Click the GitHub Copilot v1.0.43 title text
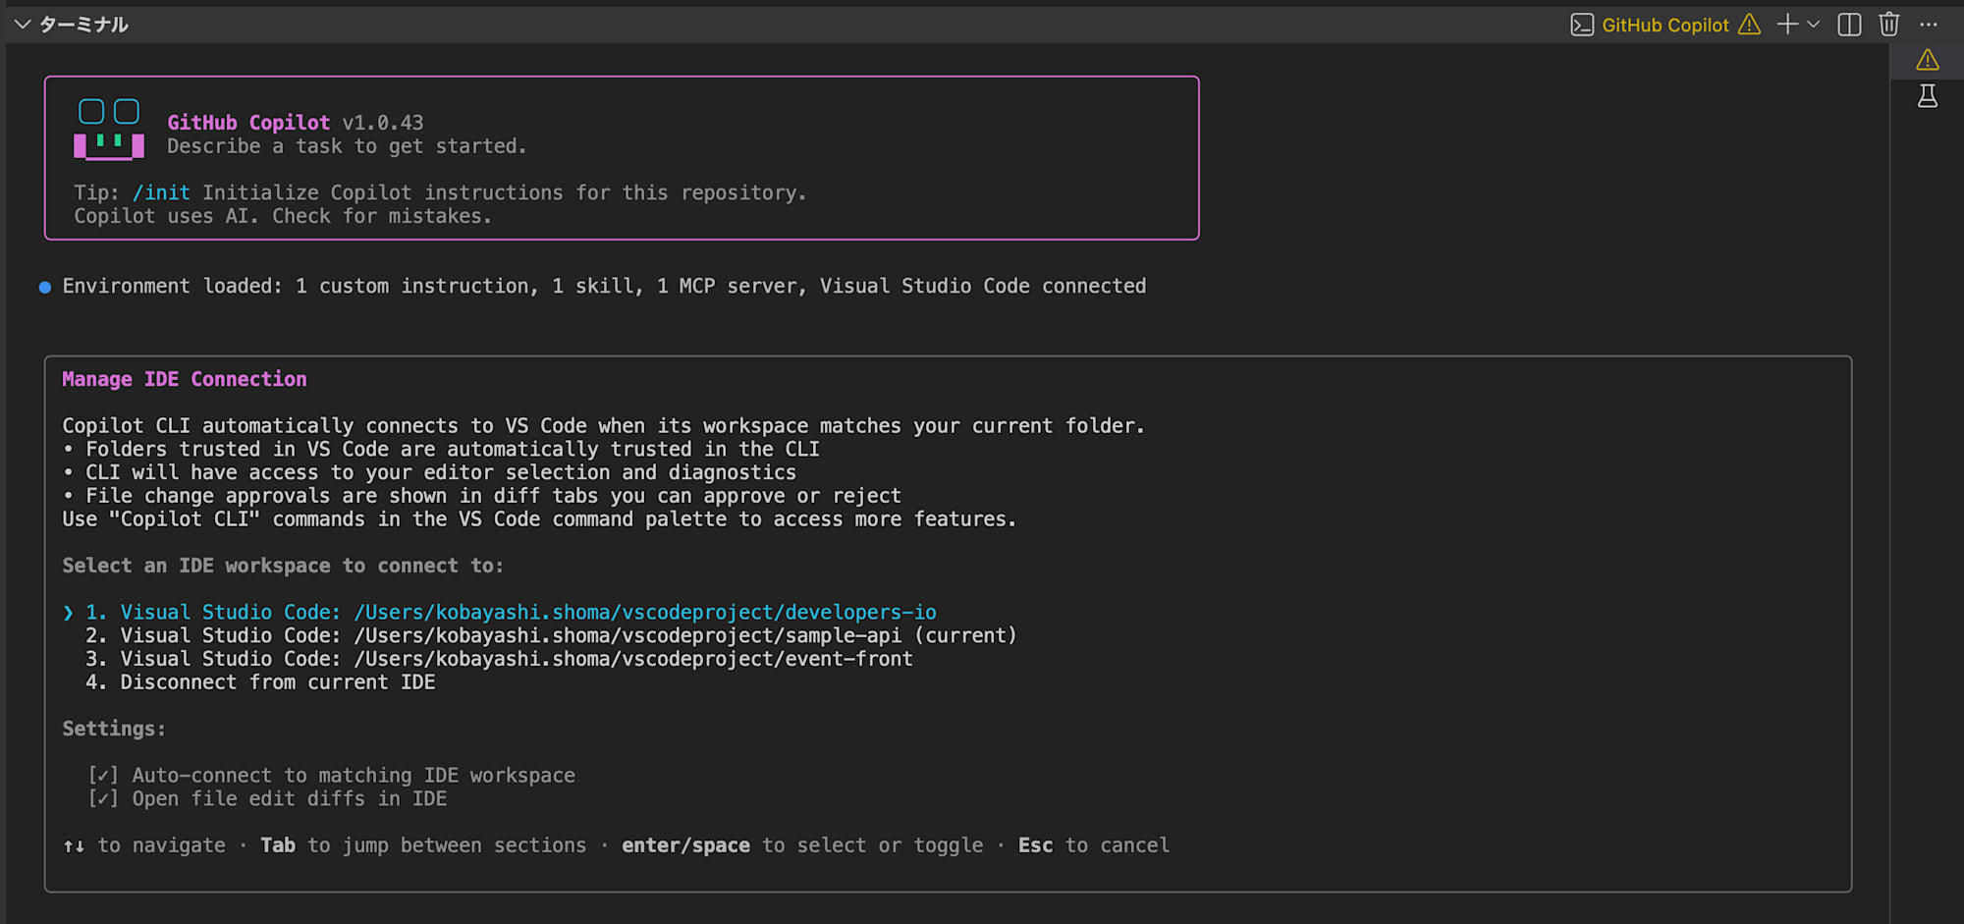 coord(296,123)
